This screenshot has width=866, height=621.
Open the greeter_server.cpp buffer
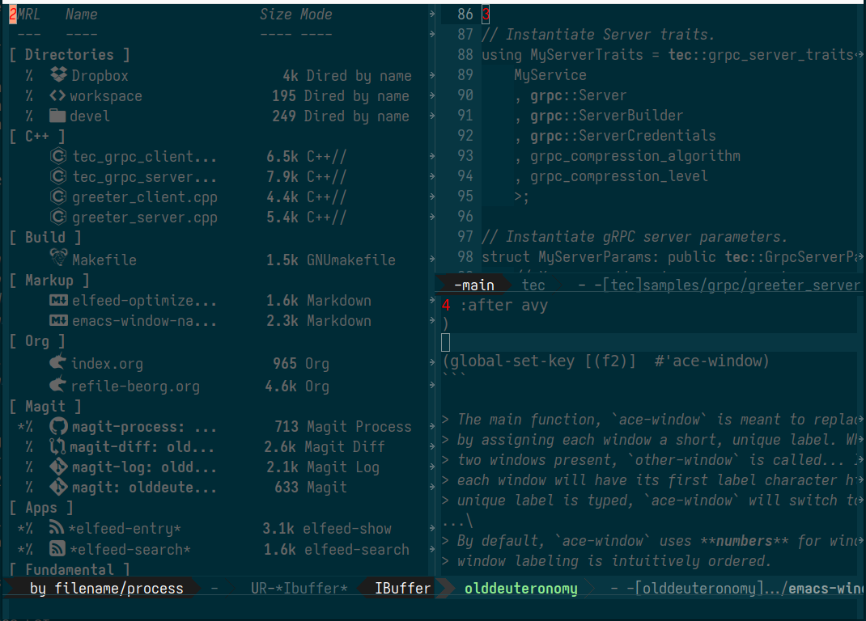tap(145, 218)
